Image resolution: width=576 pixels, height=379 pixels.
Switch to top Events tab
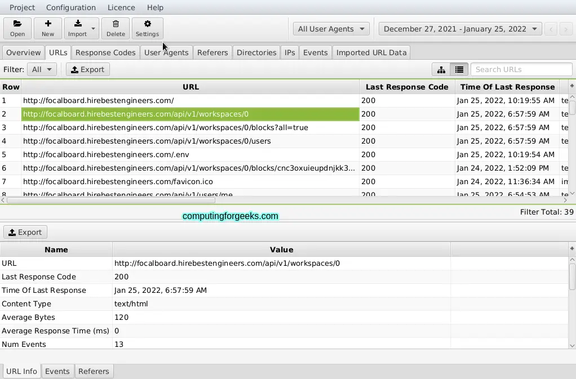click(315, 52)
